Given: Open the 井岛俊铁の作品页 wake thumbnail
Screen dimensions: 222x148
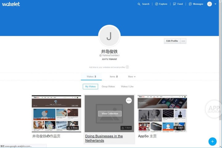Looking at the screenshot, I should (56, 114).
